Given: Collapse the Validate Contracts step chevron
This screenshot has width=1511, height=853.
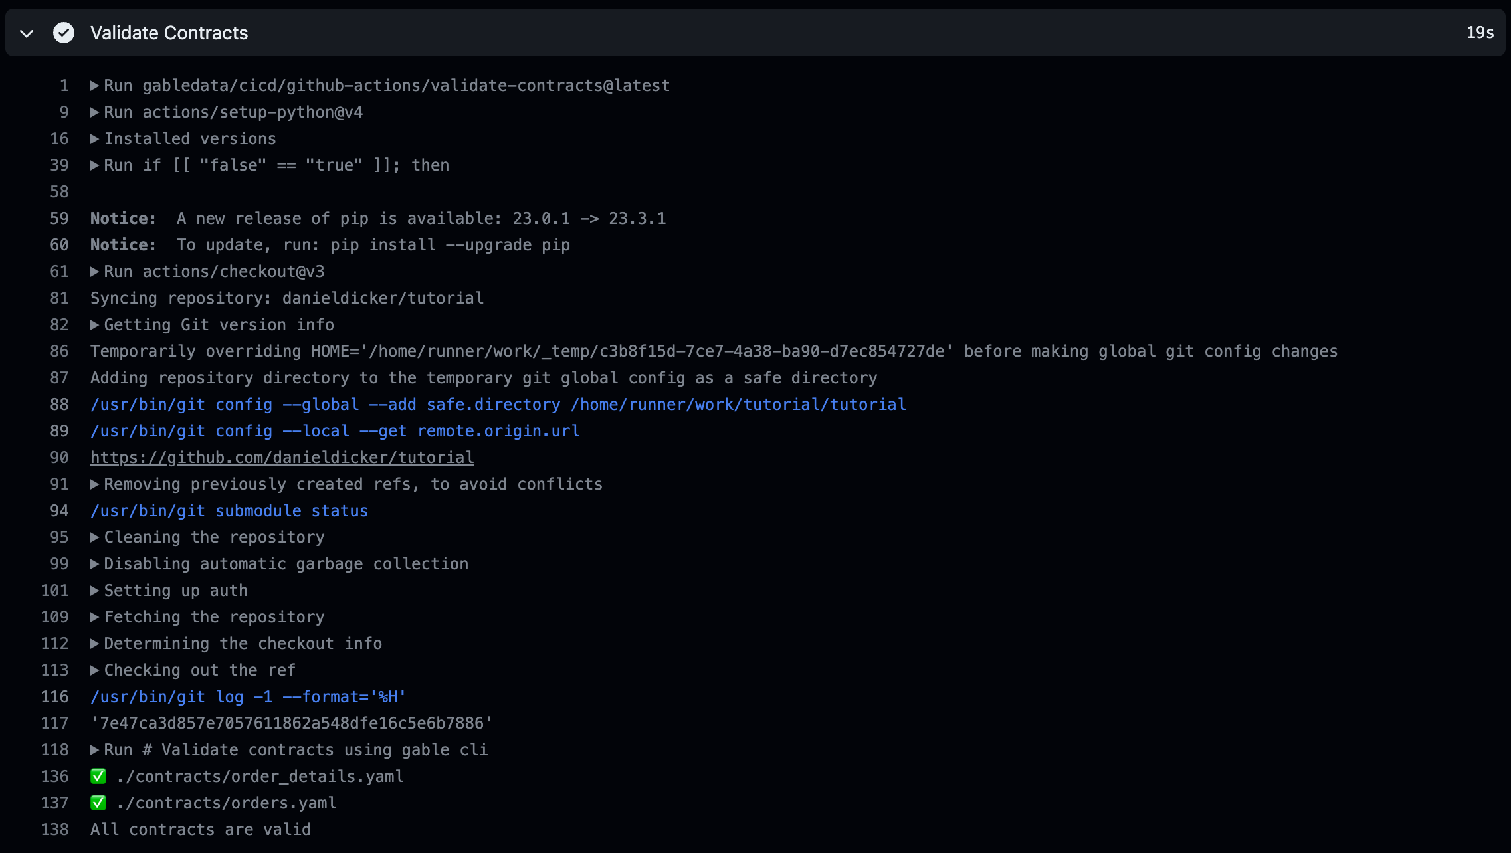Looking at the screenshot, I should (x=27, y=33).
